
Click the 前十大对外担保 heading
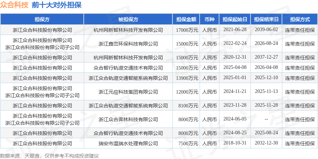pos(57,5)
